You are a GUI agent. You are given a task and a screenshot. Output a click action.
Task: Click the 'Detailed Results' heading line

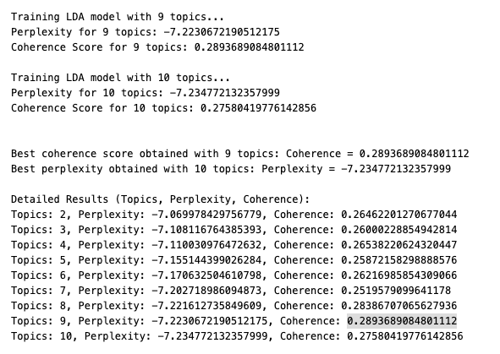click(x=161, y=199)
